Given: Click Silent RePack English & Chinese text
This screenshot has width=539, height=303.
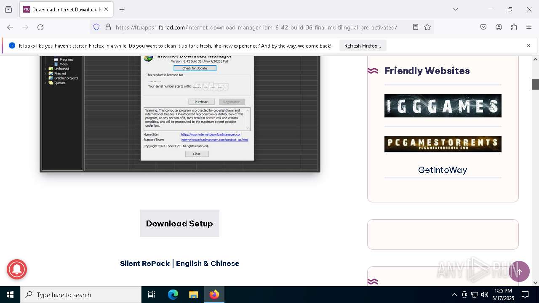Looking at the screenshot, I should [x=180, y=263].
